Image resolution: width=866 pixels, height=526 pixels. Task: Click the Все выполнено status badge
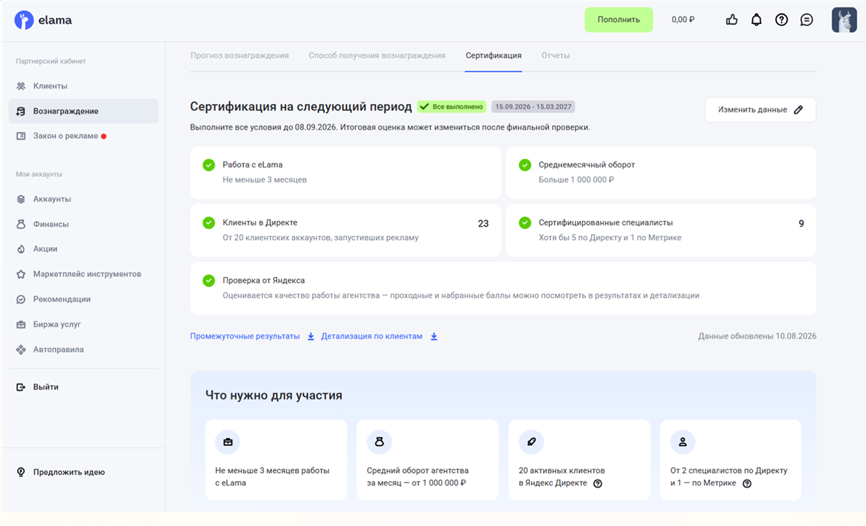(x=452, y=107)
